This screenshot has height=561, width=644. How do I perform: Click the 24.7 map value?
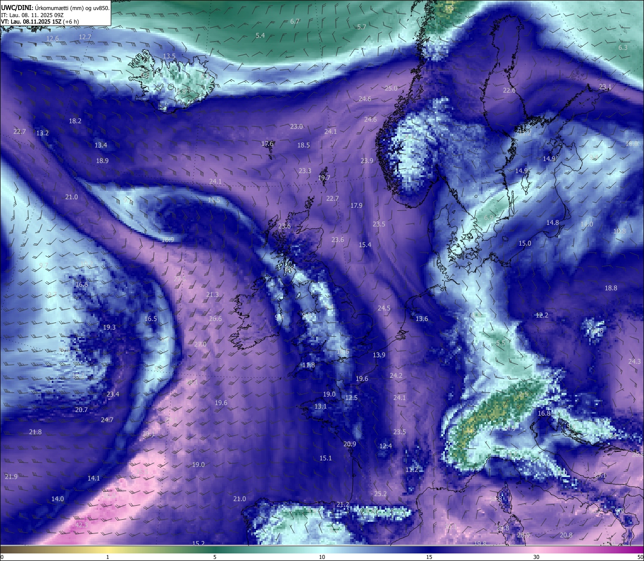tap(107, 420)
